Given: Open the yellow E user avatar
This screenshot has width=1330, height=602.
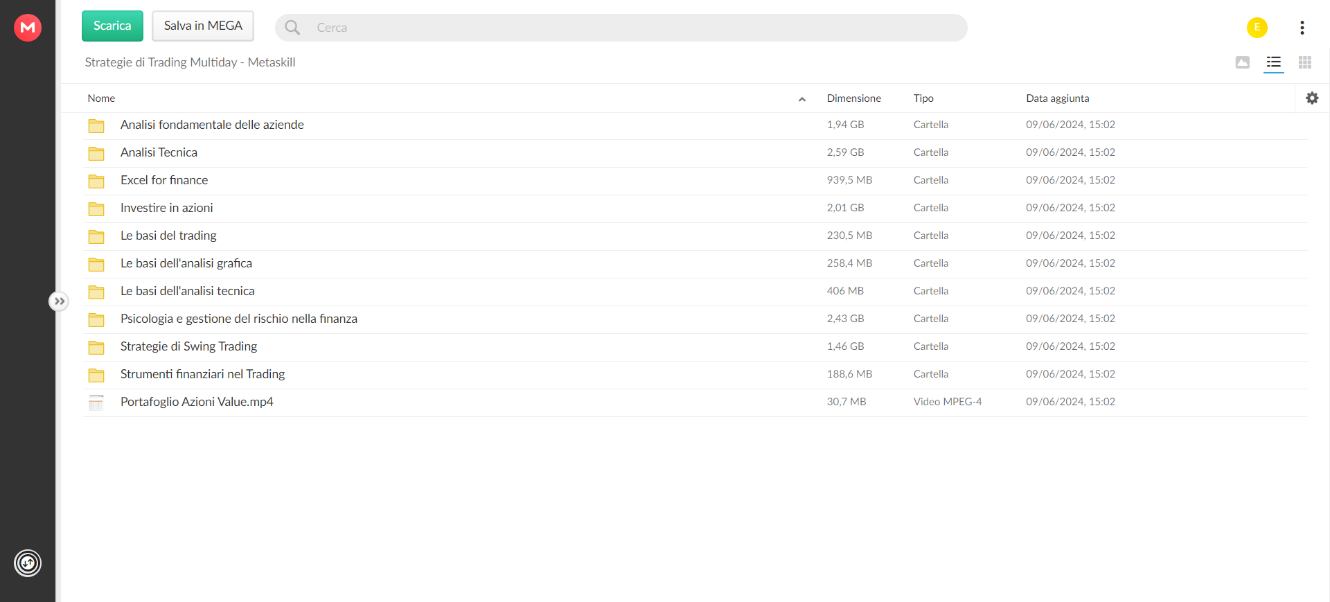Looking at the screenshot, I should coord(1257,28).
